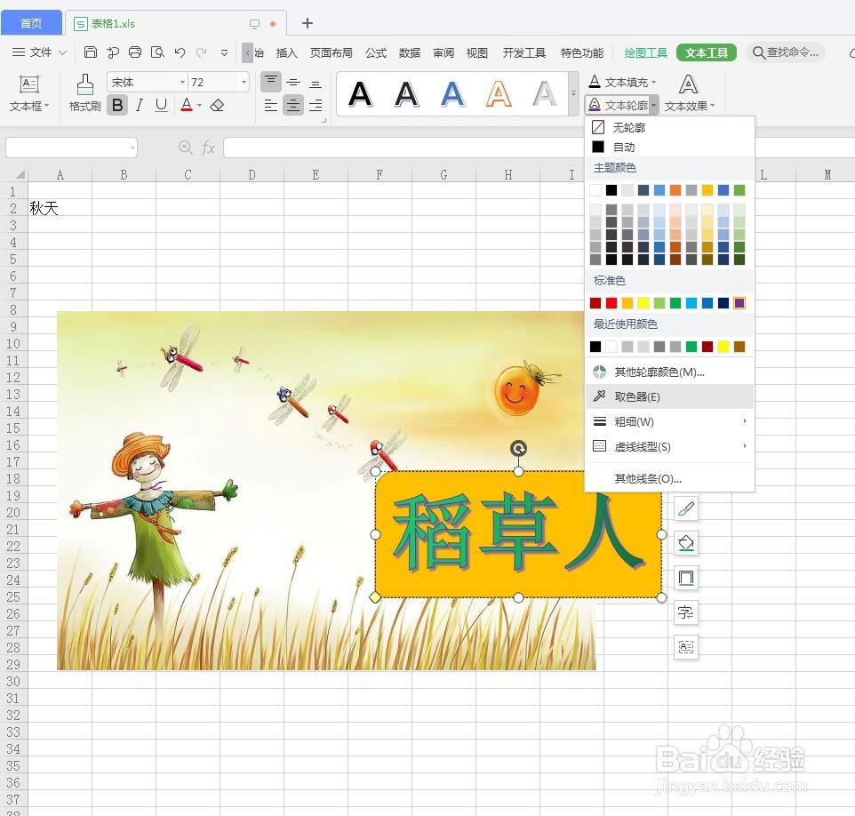Screen dimensions: 855x816
Task: Open Other Lines option
Action: pos(669,479)
